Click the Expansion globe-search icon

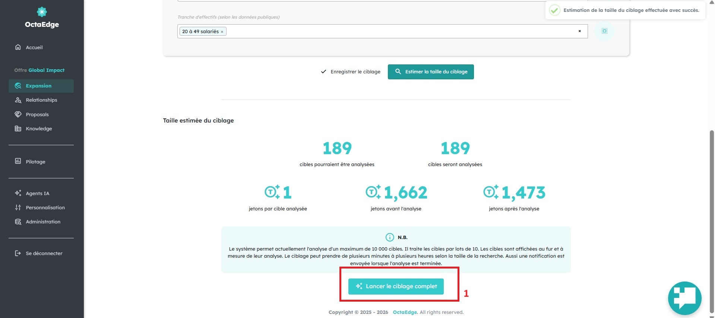click(x=18, y=86)
